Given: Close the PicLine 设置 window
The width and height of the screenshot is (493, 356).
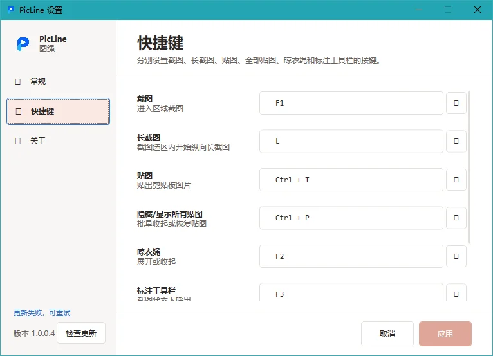Looking at the screenshot, I should (478, 10).
